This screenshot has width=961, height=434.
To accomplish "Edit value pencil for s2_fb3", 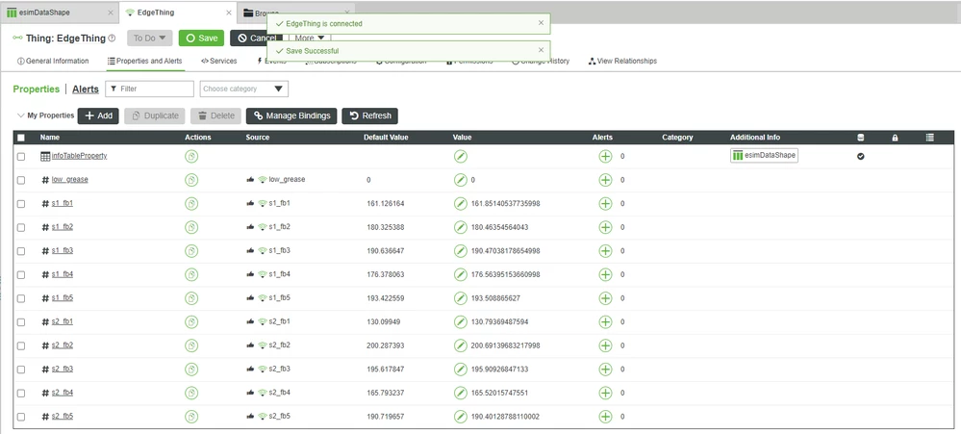I will click(460, 370).
